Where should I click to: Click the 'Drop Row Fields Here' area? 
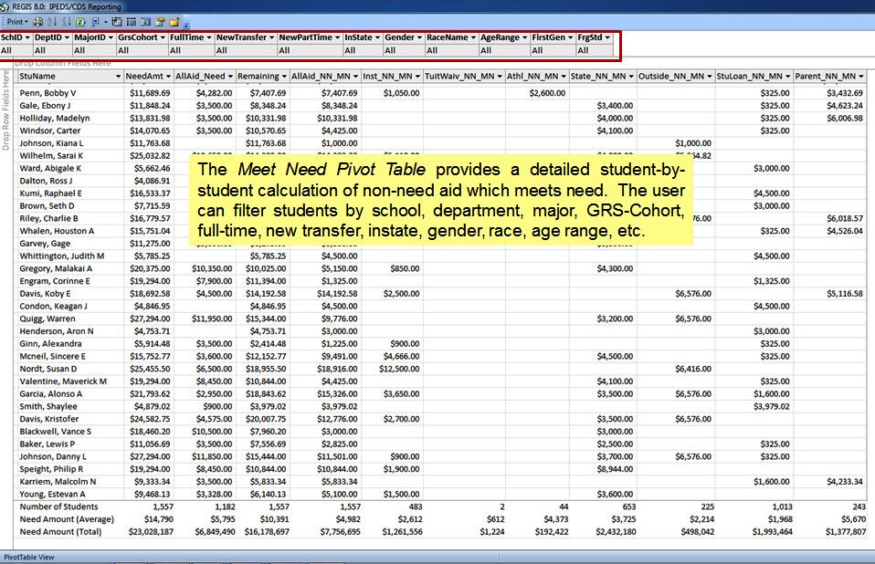point(5,110)
